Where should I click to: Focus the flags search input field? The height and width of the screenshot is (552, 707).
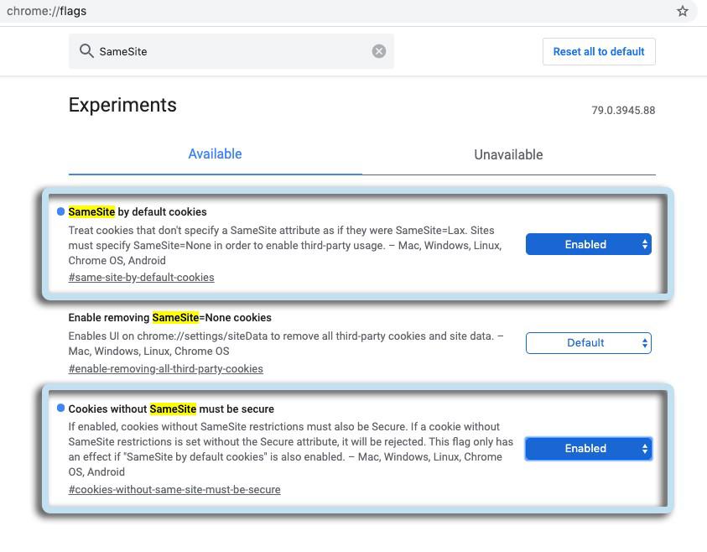point(231,51)
